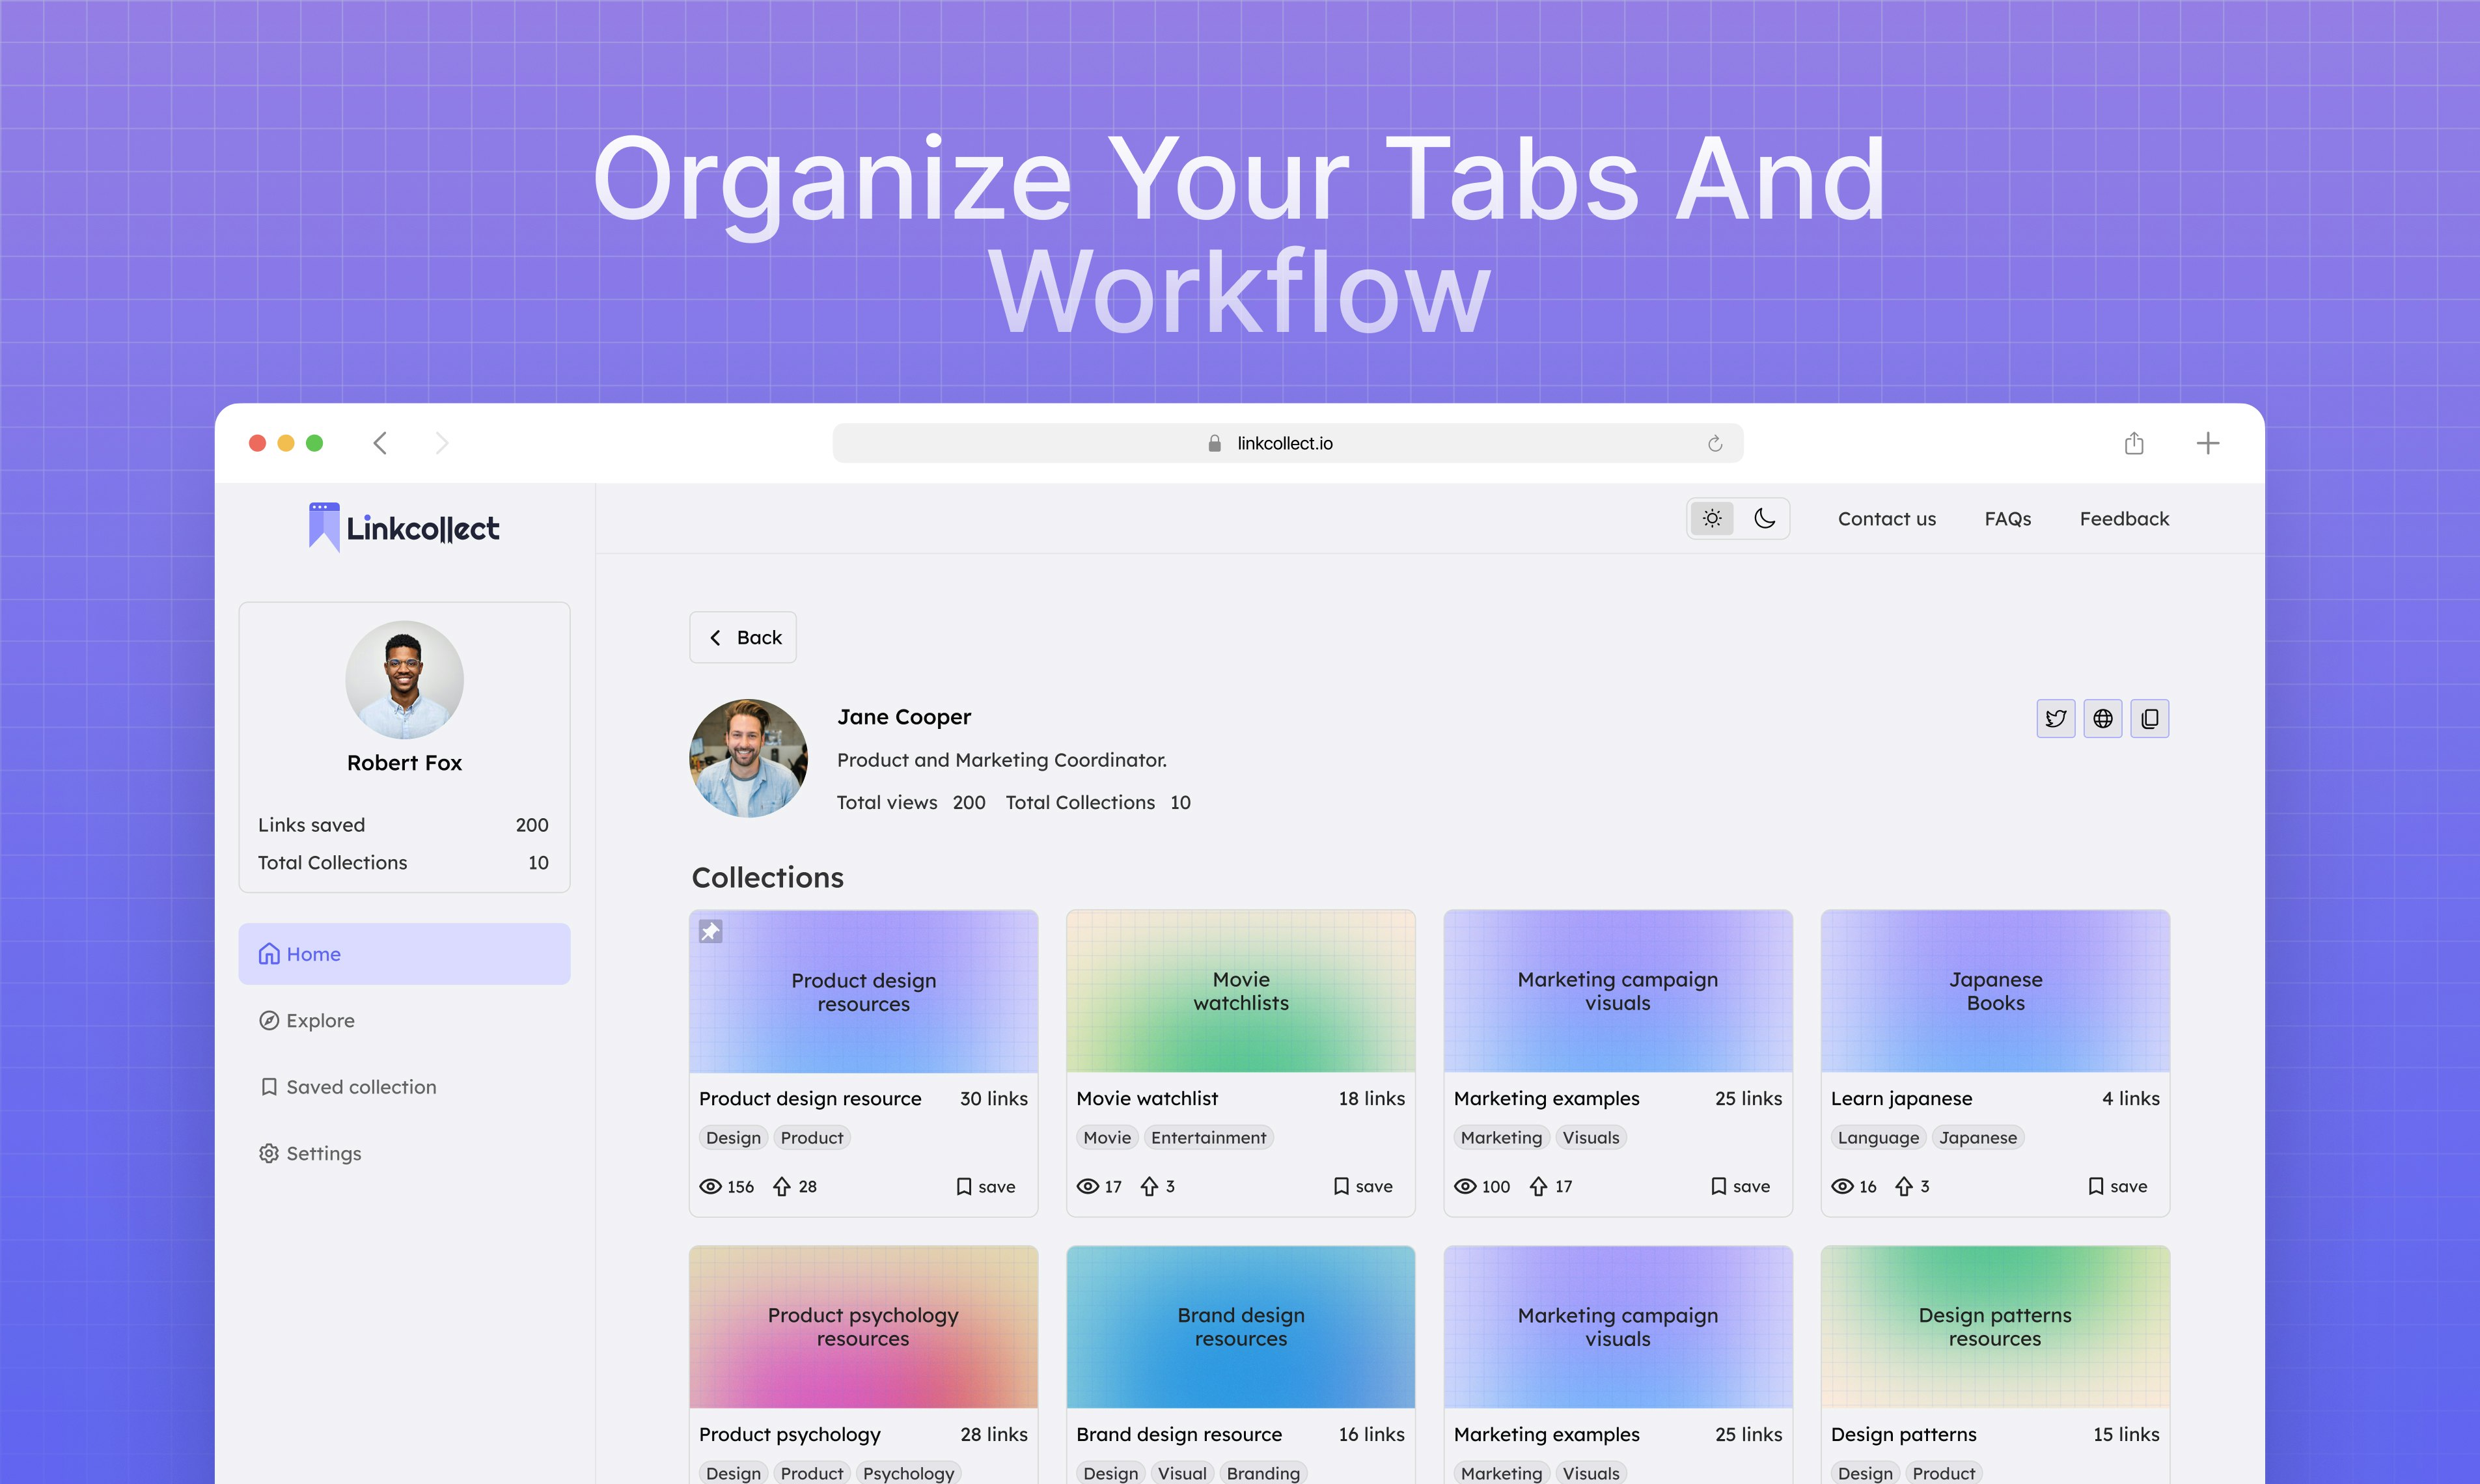
Task: Switch to light mode sun icon
Action: [x=1712, y=519]
